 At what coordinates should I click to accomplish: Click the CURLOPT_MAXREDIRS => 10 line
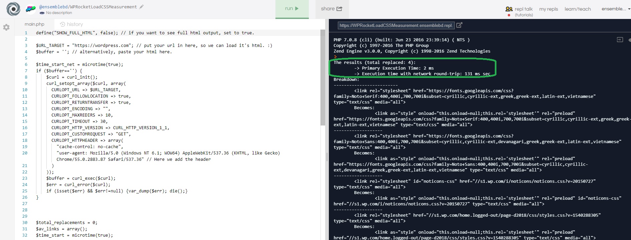pos(82,115)
